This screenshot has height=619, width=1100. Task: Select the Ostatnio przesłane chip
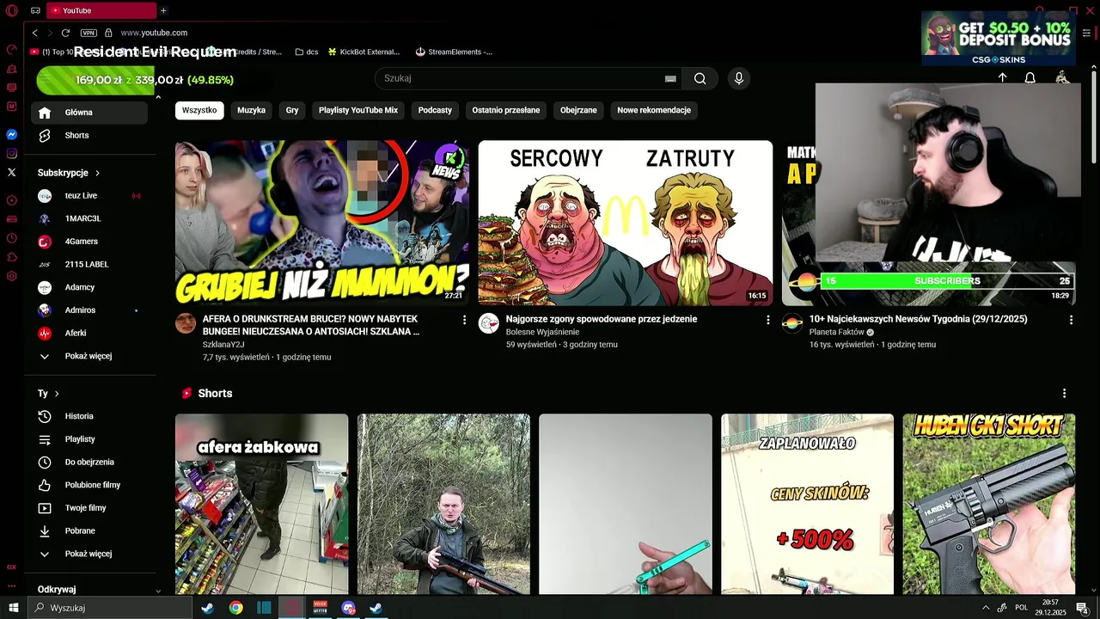(x=506, y=110)
